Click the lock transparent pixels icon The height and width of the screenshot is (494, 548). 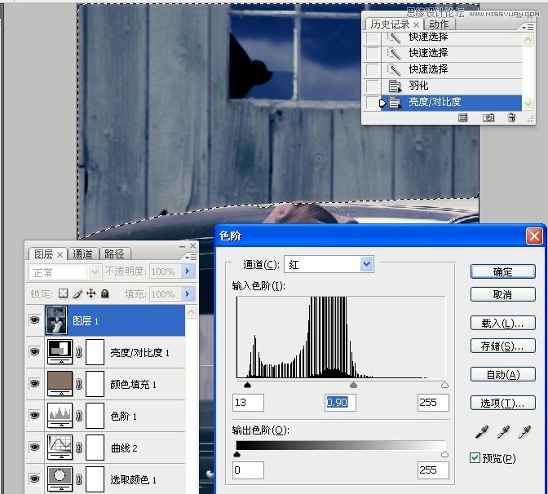(x=63, y=293)
